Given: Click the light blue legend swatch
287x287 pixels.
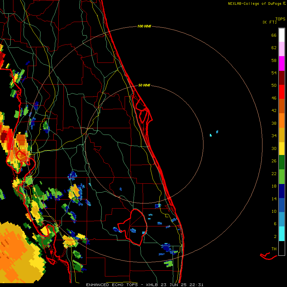Looking at the screenshot, I should tap(282, 219).
